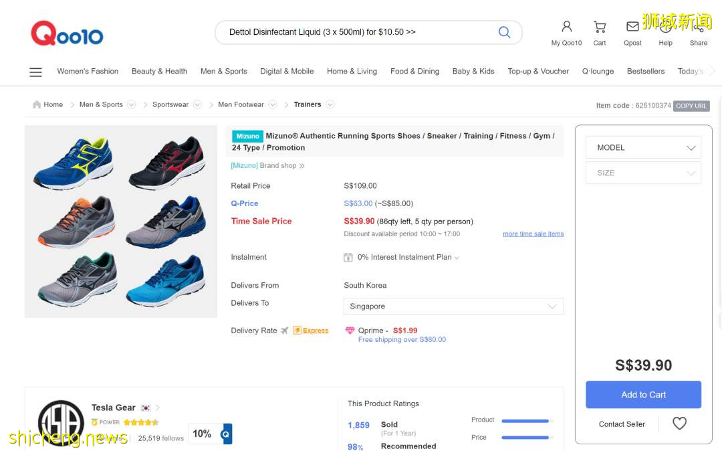Click the search magnifier icon
722x451 pixels.
tap(504, 32)
